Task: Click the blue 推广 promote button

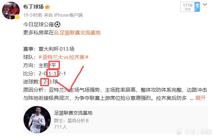Action: 197,7
